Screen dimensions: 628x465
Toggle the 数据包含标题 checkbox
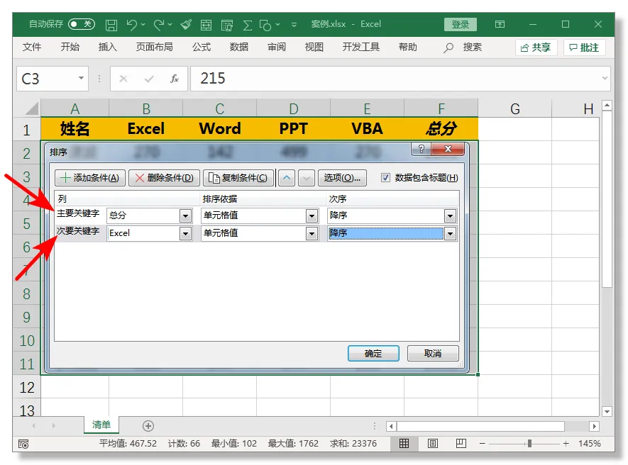click(385, 177)
